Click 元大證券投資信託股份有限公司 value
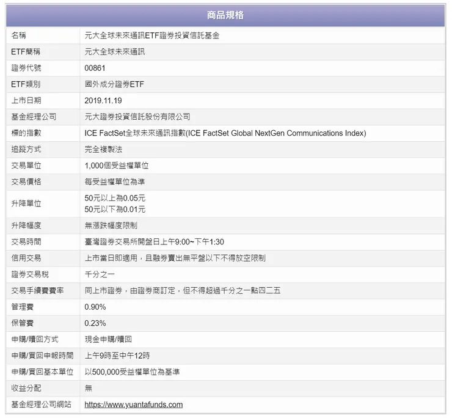Image resolution: width=452 pixels, height=418 pixels. tap(137, 117)
